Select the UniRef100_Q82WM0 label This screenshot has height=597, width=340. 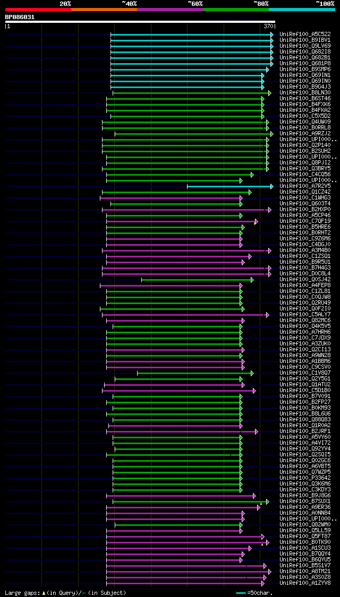[x=305, y=524]
